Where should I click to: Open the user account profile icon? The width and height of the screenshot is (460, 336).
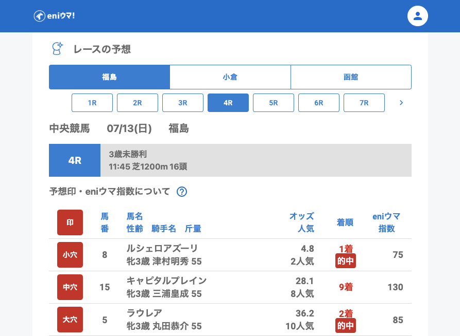pos(417,16)
